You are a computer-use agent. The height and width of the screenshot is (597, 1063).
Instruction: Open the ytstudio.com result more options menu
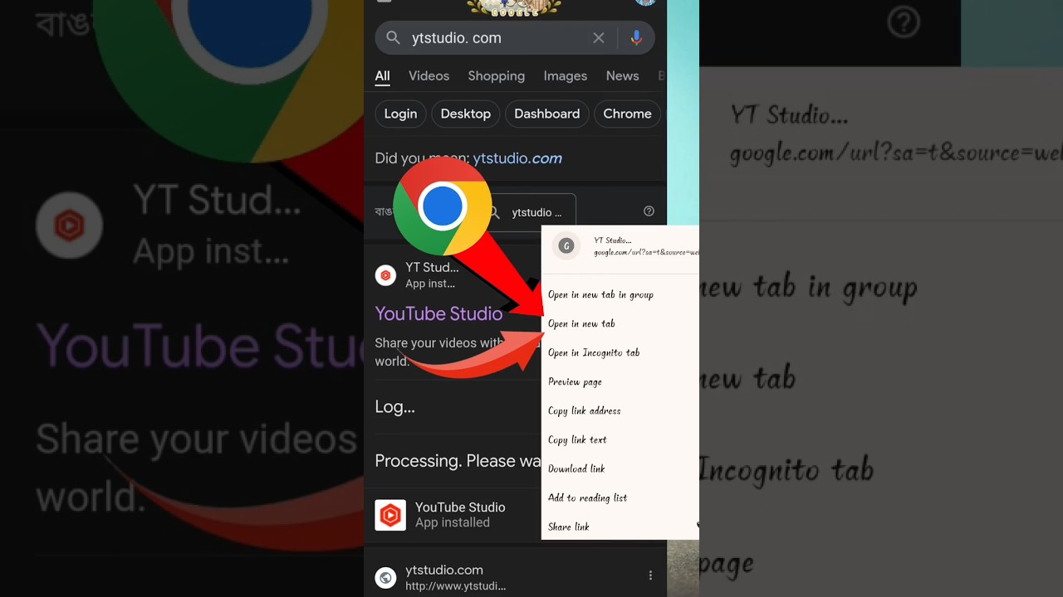point(650,575)
